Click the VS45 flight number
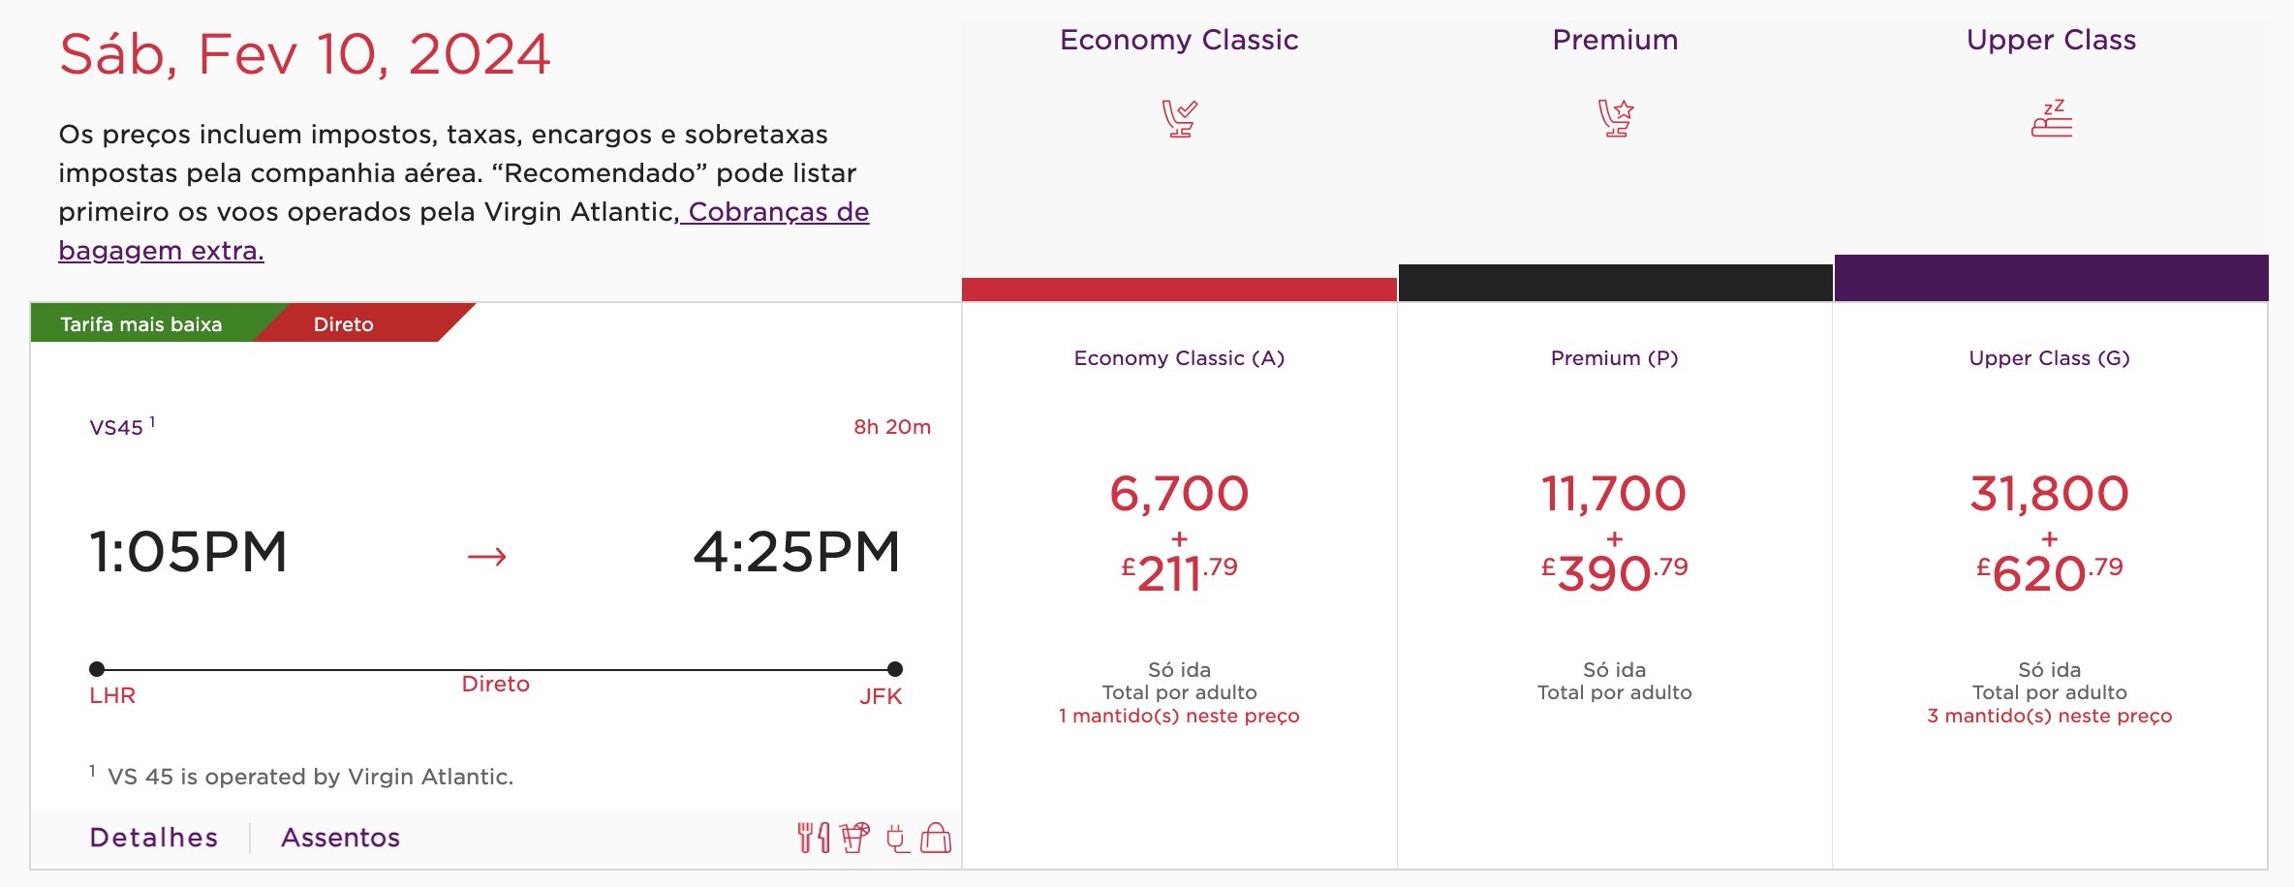 pos(116,427)
